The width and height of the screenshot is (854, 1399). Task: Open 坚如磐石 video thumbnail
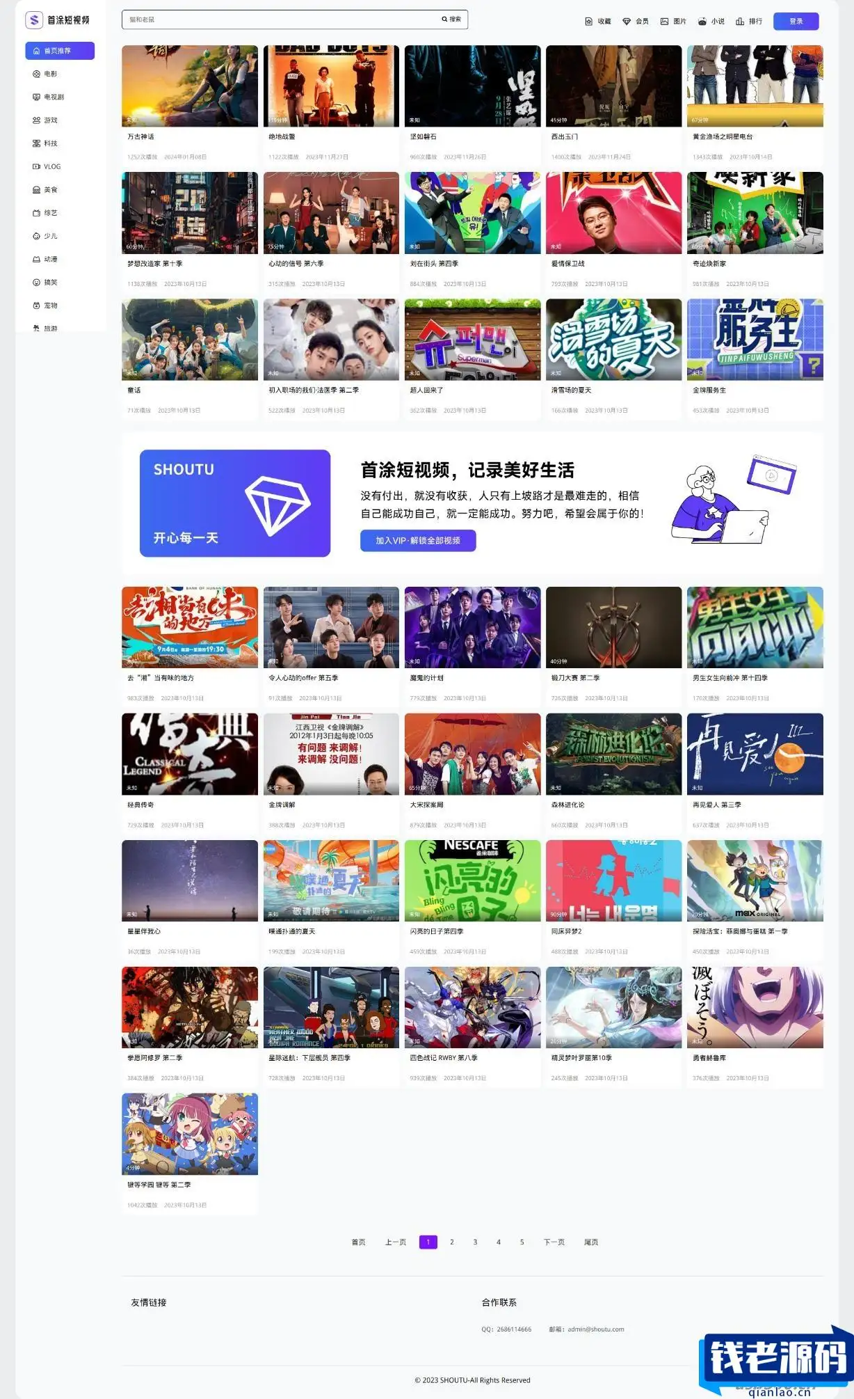(x=473, y=86)
